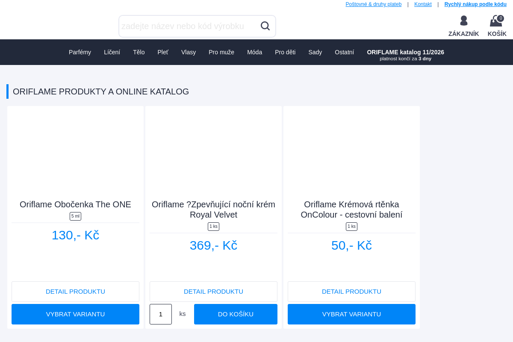Click the 1 ks badge under Royal Velvet
This screenshot has width=513, height=342.
tap(213, 227)
